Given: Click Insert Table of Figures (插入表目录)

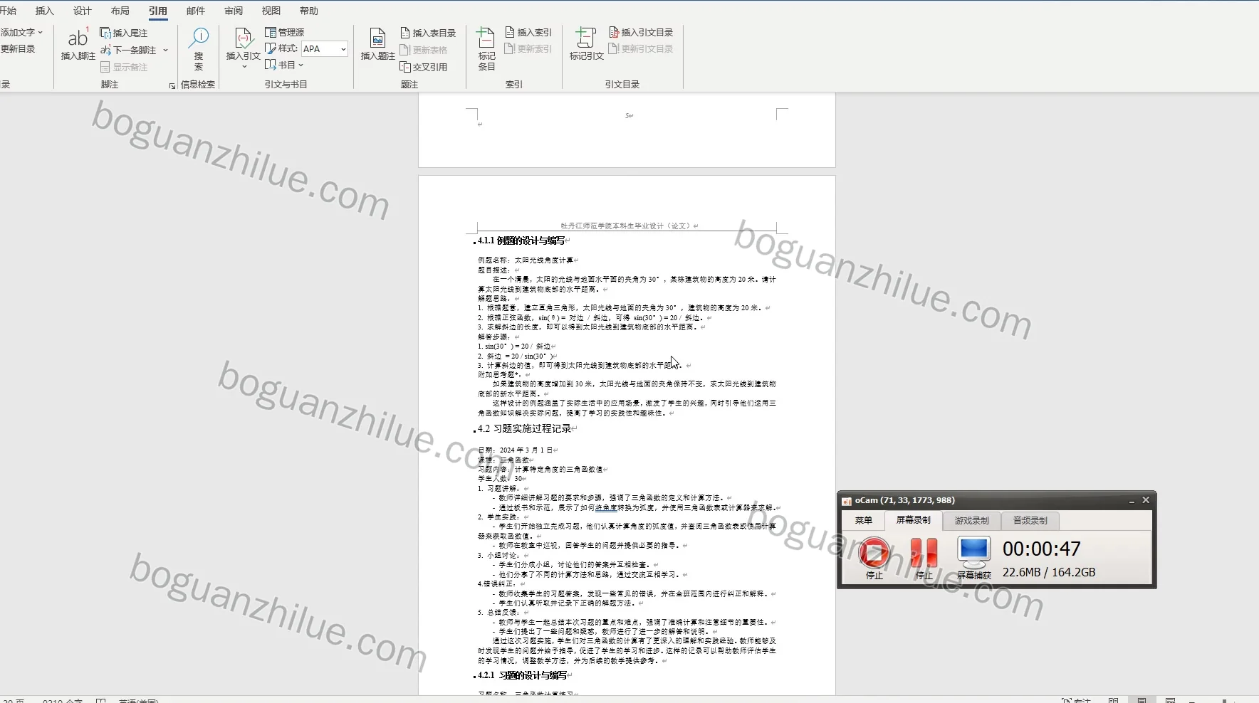Looking at the screenshot, I should [428, 33].
